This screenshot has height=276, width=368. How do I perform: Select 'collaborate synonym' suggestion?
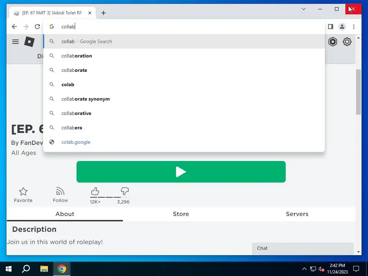coord(184,99)
